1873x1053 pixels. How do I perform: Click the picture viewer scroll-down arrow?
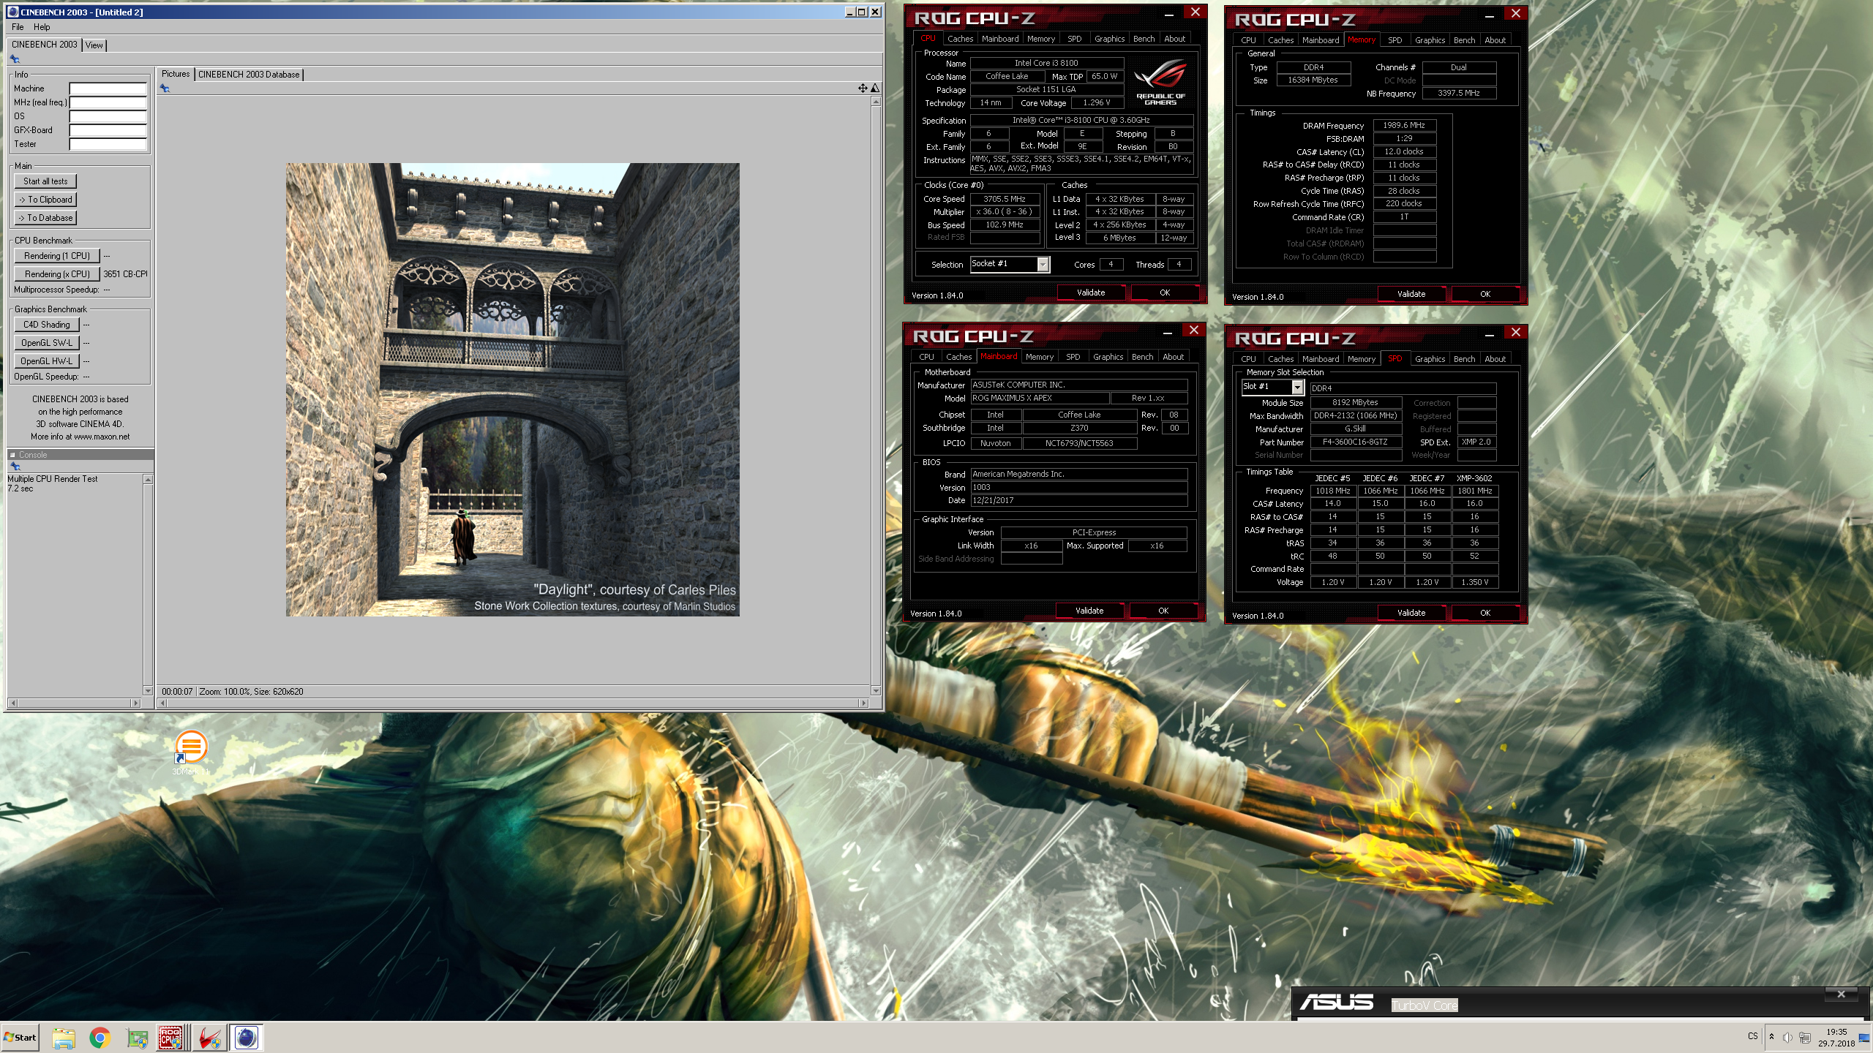[x=876, y=690]
